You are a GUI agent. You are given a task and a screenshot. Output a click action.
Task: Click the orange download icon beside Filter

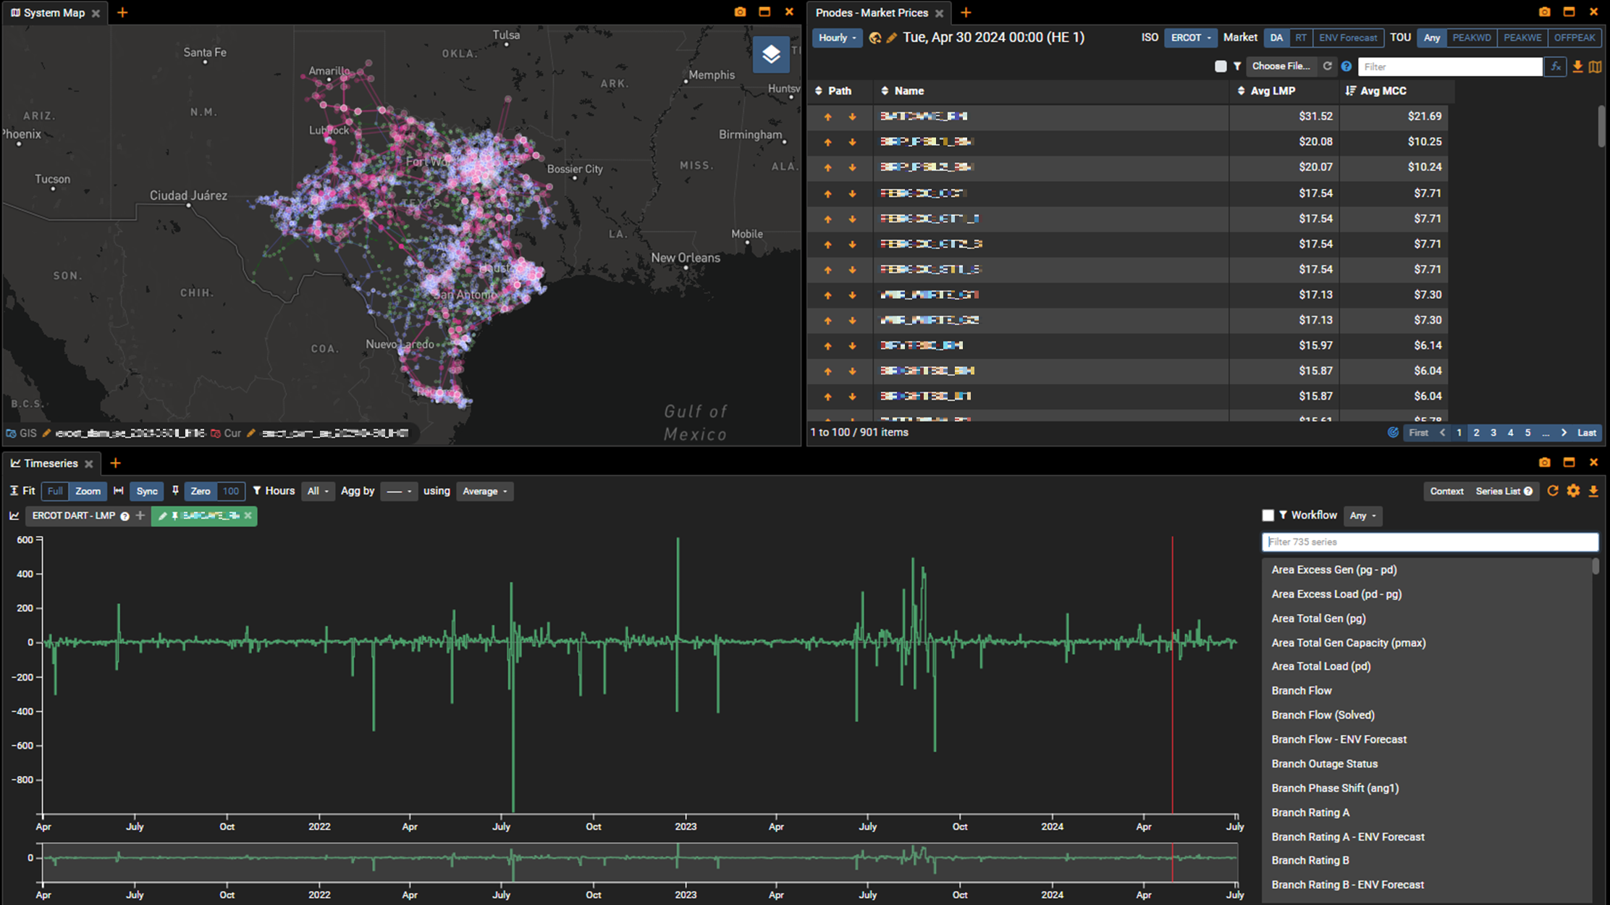pyautogui.click(x=1577, y=67)
